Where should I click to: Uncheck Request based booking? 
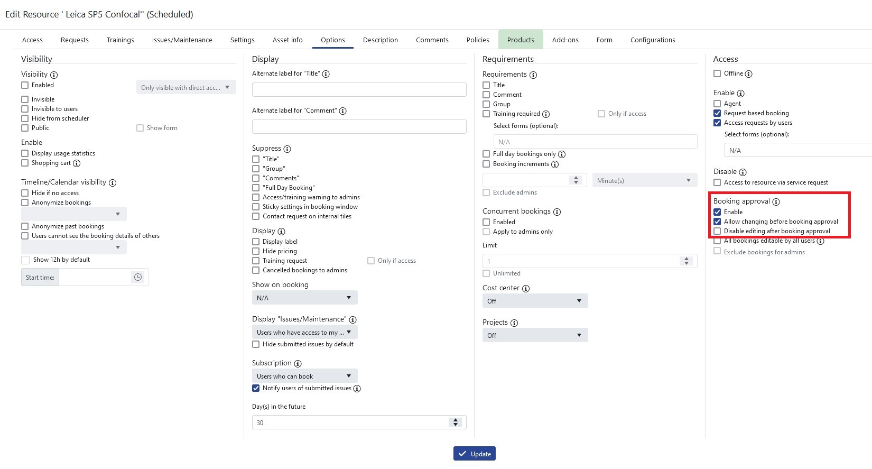pyautogui.click(x=717, y=113)
